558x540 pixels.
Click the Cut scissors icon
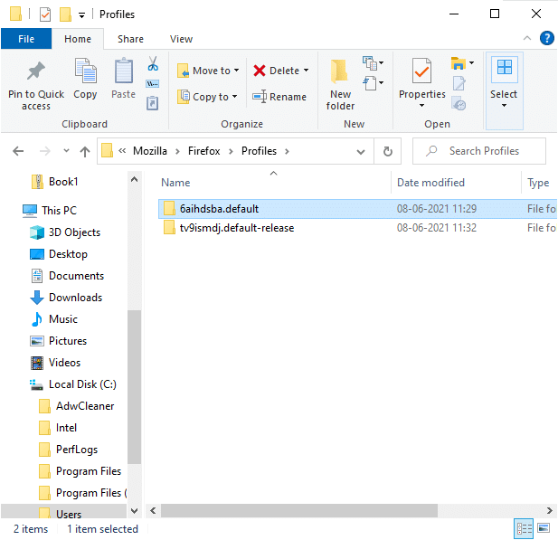153,64
